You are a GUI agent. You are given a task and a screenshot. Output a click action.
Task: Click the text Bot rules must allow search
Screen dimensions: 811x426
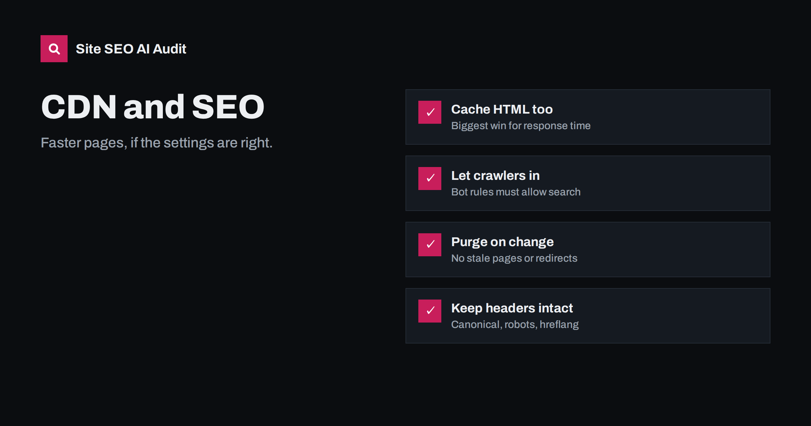coord(516,192)
